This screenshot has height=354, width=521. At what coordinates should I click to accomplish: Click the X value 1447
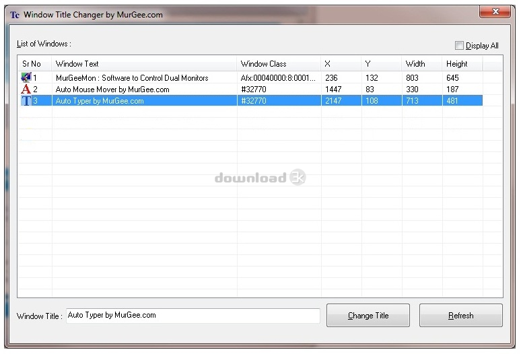click(333, 90)
